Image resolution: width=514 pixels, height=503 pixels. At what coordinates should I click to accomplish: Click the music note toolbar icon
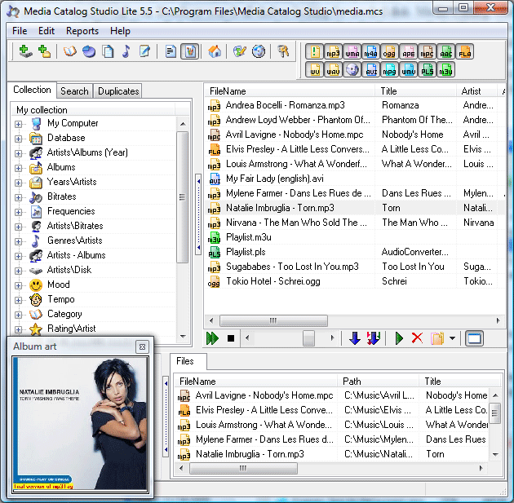[126, 51]
